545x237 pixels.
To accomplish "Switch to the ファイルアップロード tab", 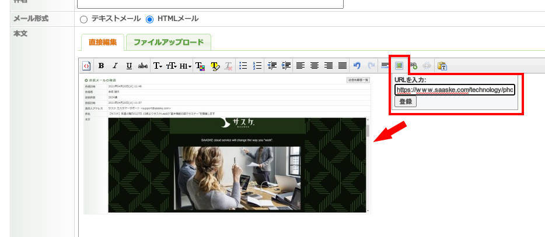I will click(168, 43).
